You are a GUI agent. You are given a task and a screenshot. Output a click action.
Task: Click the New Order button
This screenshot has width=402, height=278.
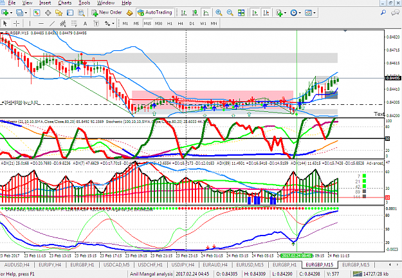[x=107, y=12]
